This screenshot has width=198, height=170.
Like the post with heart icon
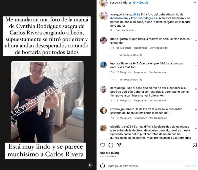pyautogui.click(x=102, y=145)
